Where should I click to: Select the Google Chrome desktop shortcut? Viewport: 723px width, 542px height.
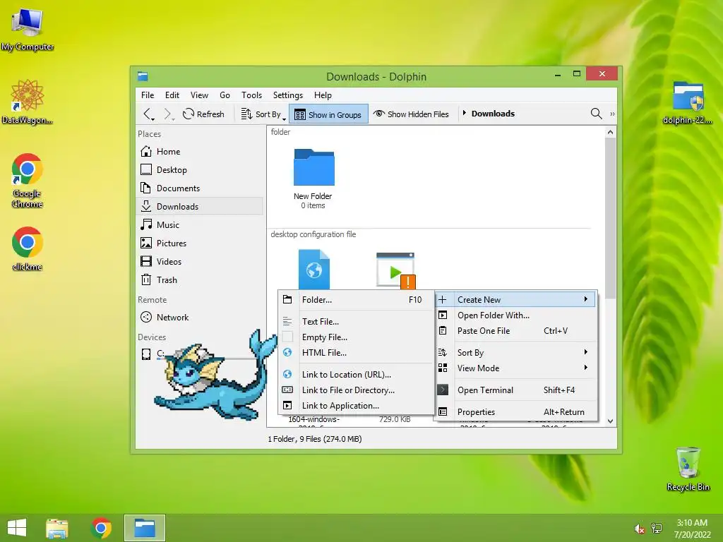[x=28, y=181]
